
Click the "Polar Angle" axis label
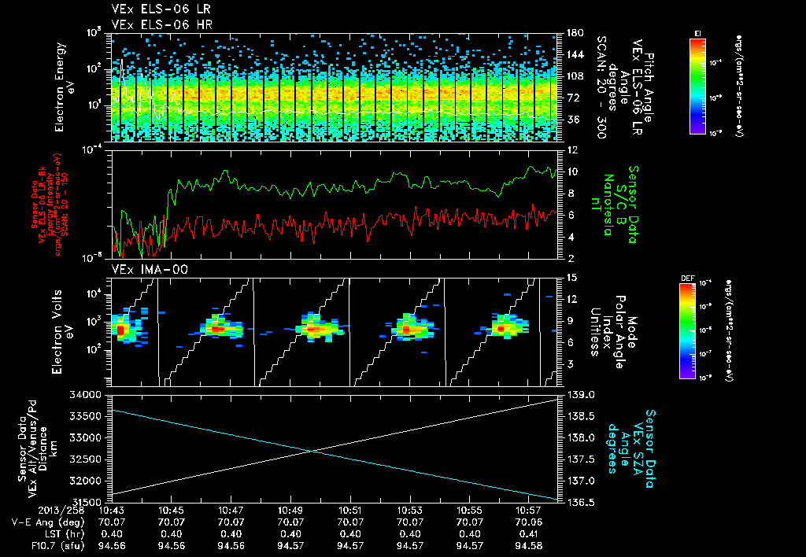(x=619, y=332)
